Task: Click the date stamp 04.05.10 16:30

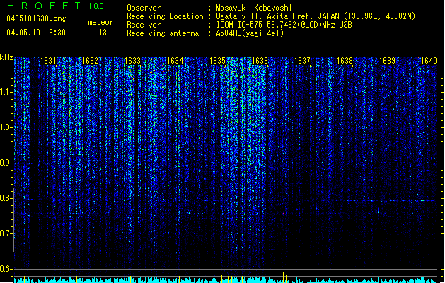Action: pos(36,33)
